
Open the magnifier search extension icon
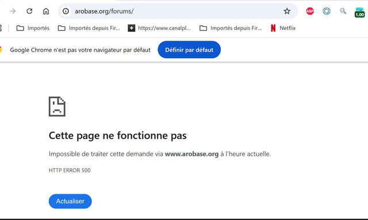point(343,11)
